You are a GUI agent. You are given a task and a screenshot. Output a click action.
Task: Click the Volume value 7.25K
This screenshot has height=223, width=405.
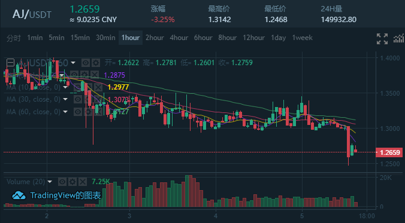[101, 182]
